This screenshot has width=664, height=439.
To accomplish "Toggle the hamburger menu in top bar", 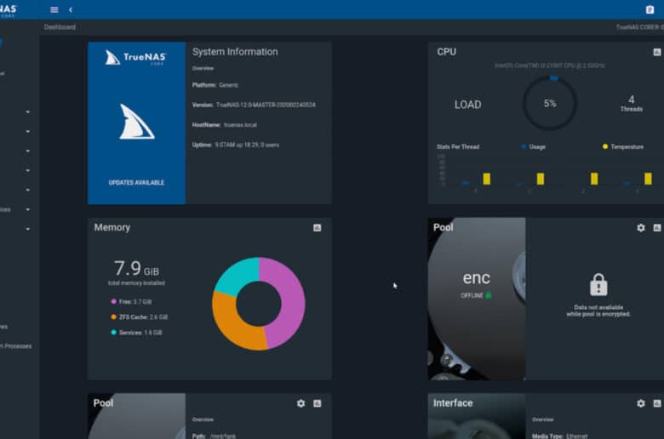I will pyautogui.click(x=54, y=9).
